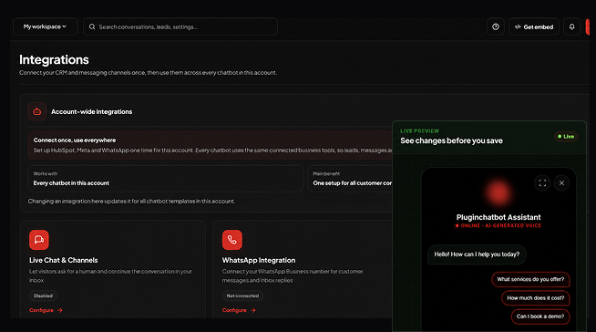Viewport: 596px width, 332px height.
Task: Click the arrow next to WhatsApp Configure
Action: (x=253, y=310)
